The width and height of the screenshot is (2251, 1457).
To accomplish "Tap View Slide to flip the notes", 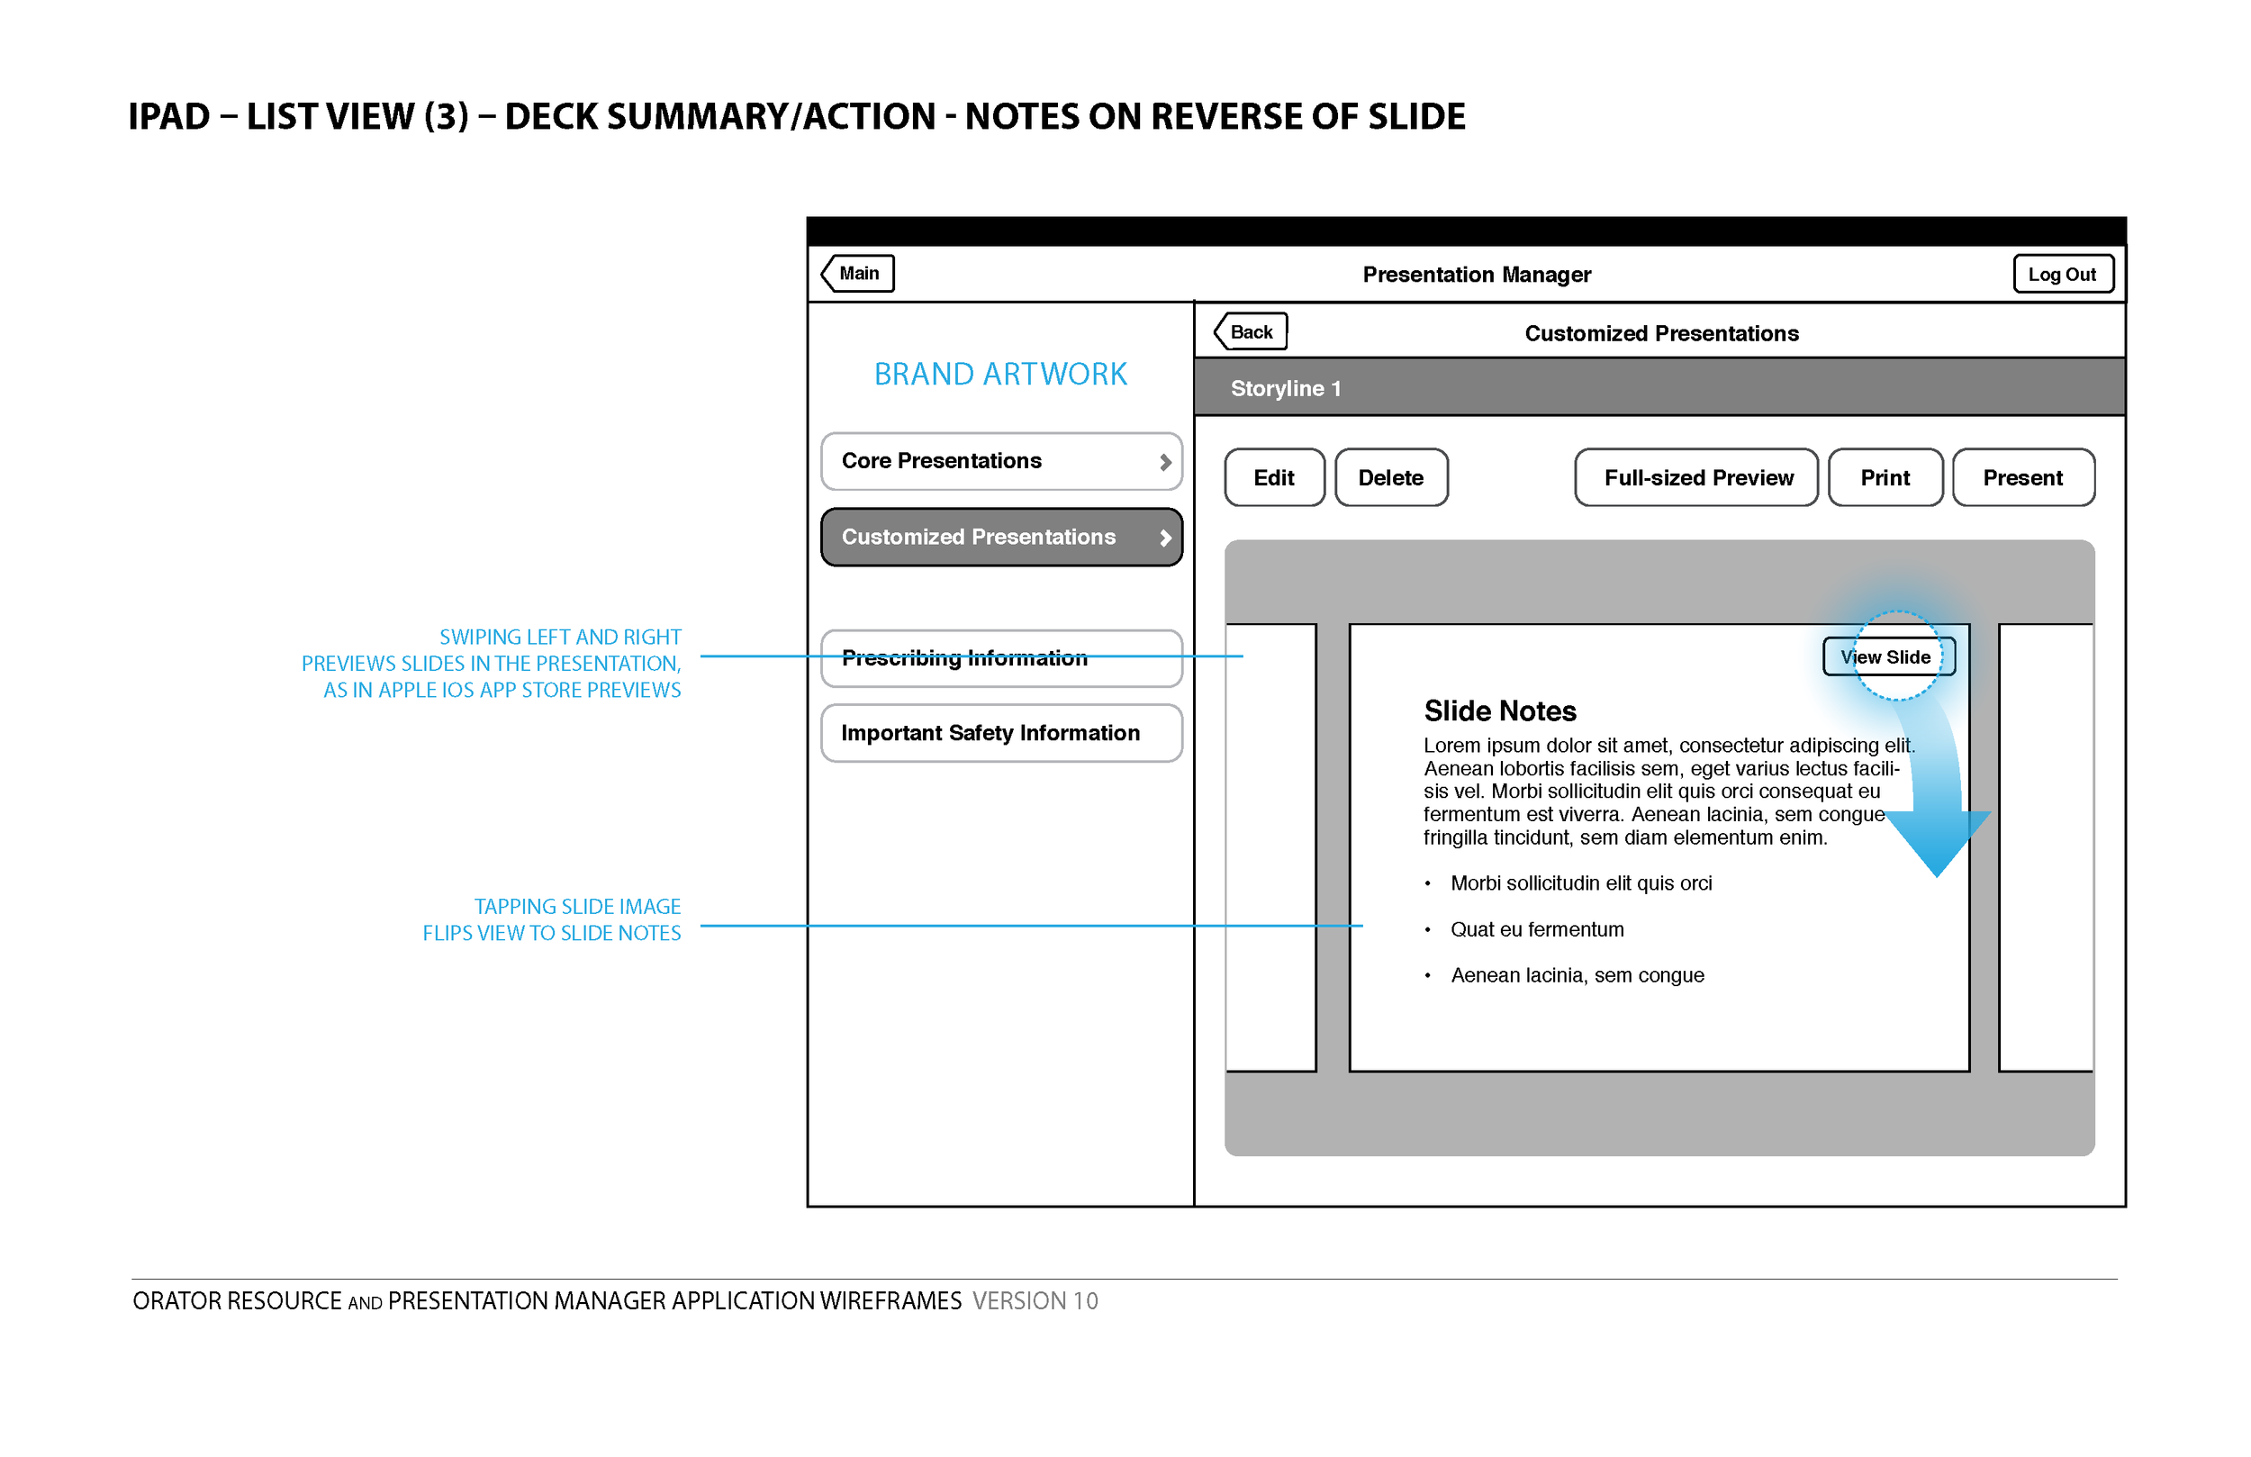I will (1889, 656).
